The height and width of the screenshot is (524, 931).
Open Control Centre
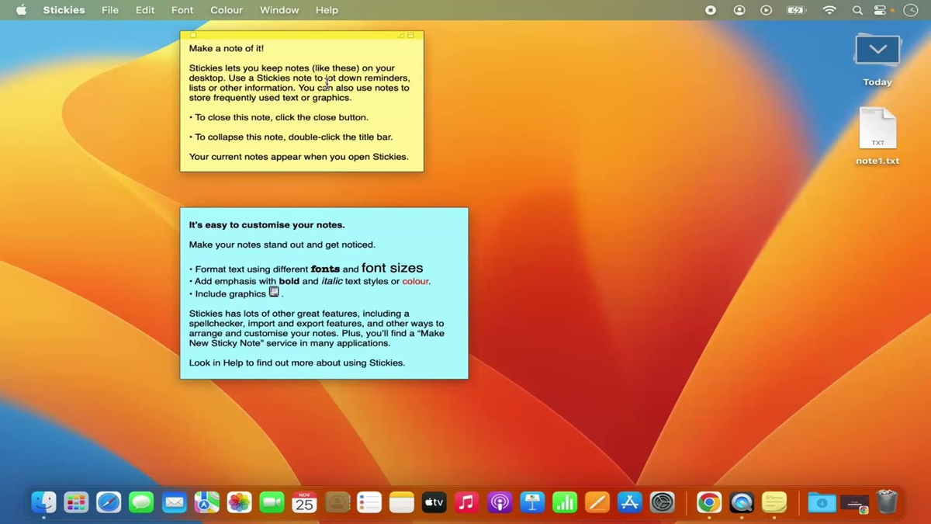(x=881, y=10)
